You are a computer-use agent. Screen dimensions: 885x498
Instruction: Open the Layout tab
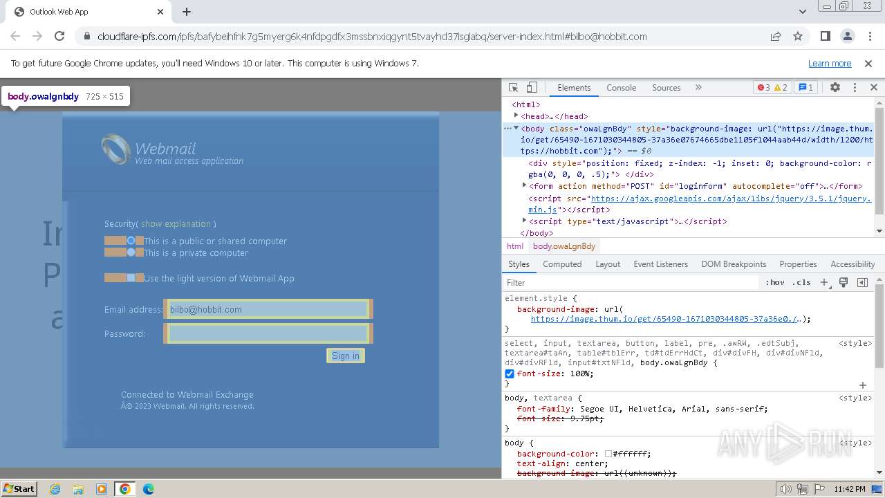coord(608,264)
